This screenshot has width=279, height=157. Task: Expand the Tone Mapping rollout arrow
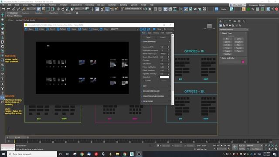pyautogui.click(x=142, y=42)
